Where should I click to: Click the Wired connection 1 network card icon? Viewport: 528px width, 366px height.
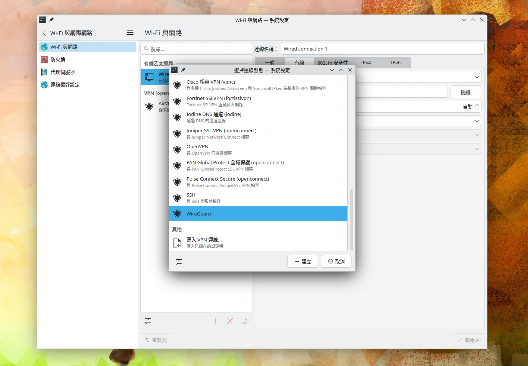click(x=149, y=77)
